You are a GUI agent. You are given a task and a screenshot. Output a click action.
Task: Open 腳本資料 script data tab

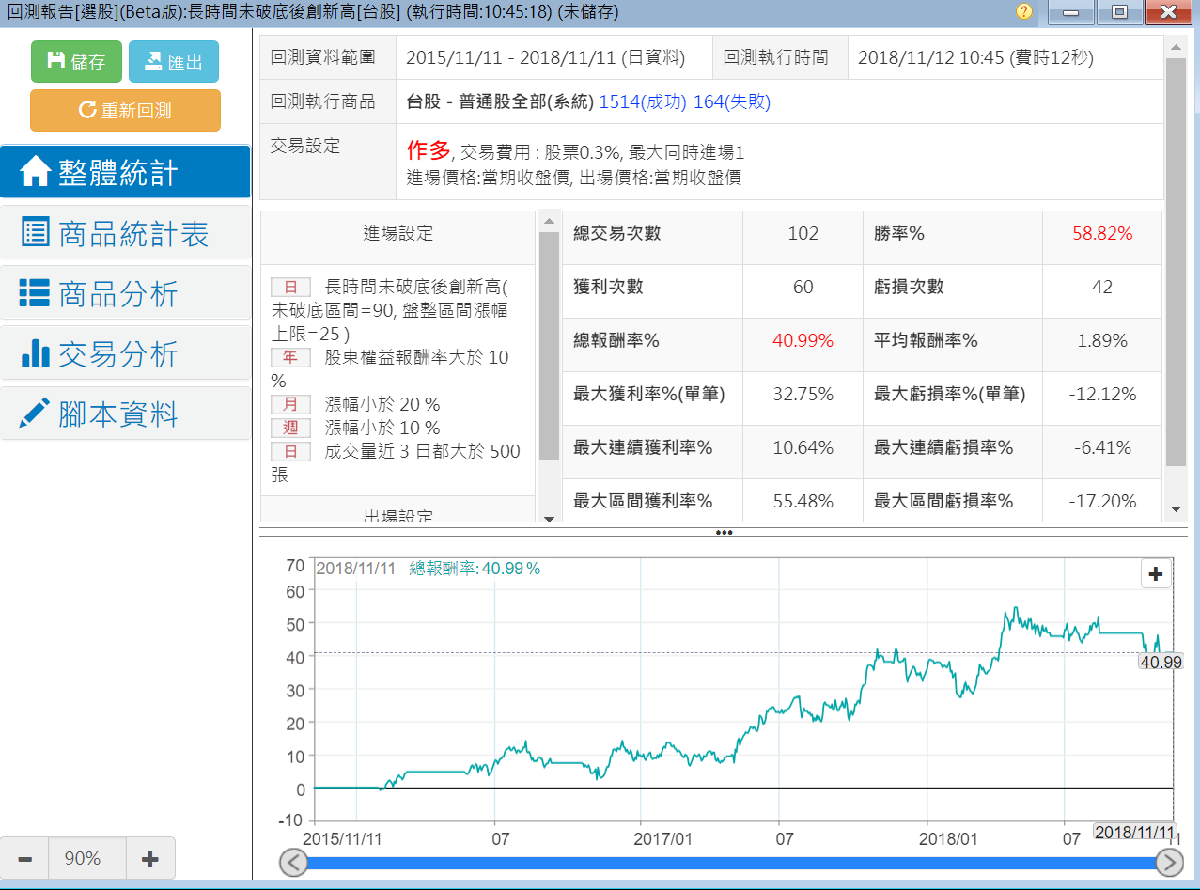(125, 414)
